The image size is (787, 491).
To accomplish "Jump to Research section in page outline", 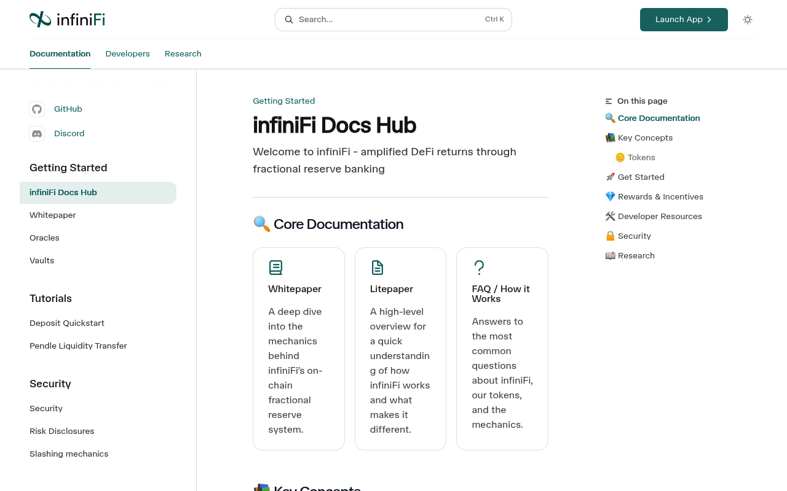I will 630,256.
